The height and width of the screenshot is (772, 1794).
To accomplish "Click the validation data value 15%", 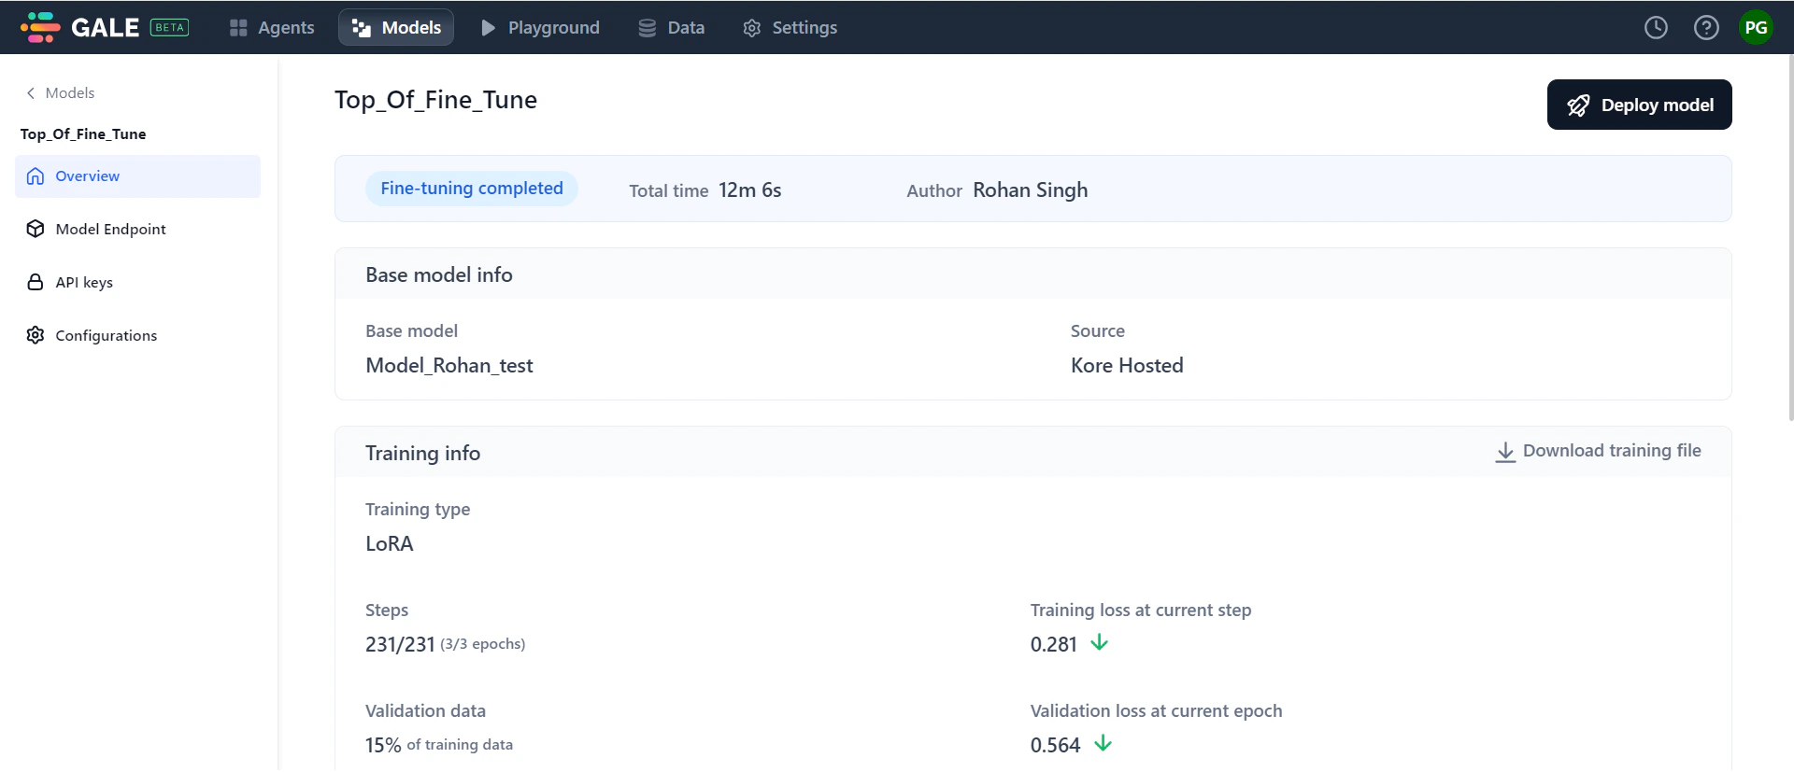I will [x=383, y=746].
